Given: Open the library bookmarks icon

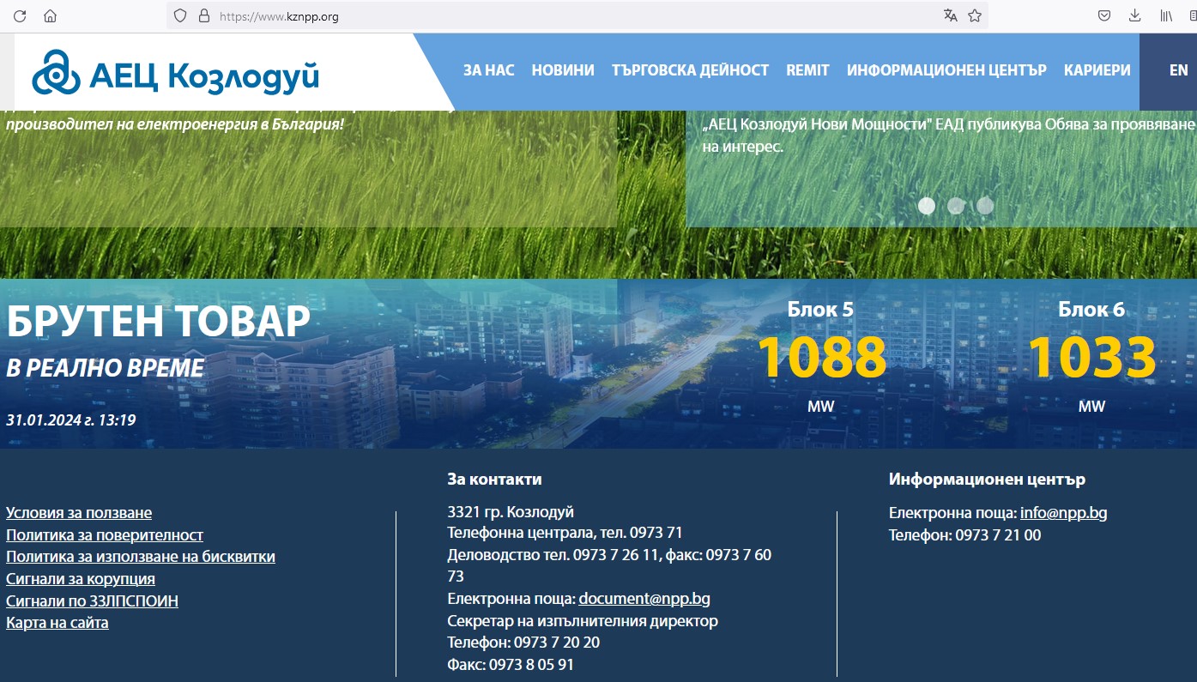Looking at the screenshot, I should [x=1166, y=15].
